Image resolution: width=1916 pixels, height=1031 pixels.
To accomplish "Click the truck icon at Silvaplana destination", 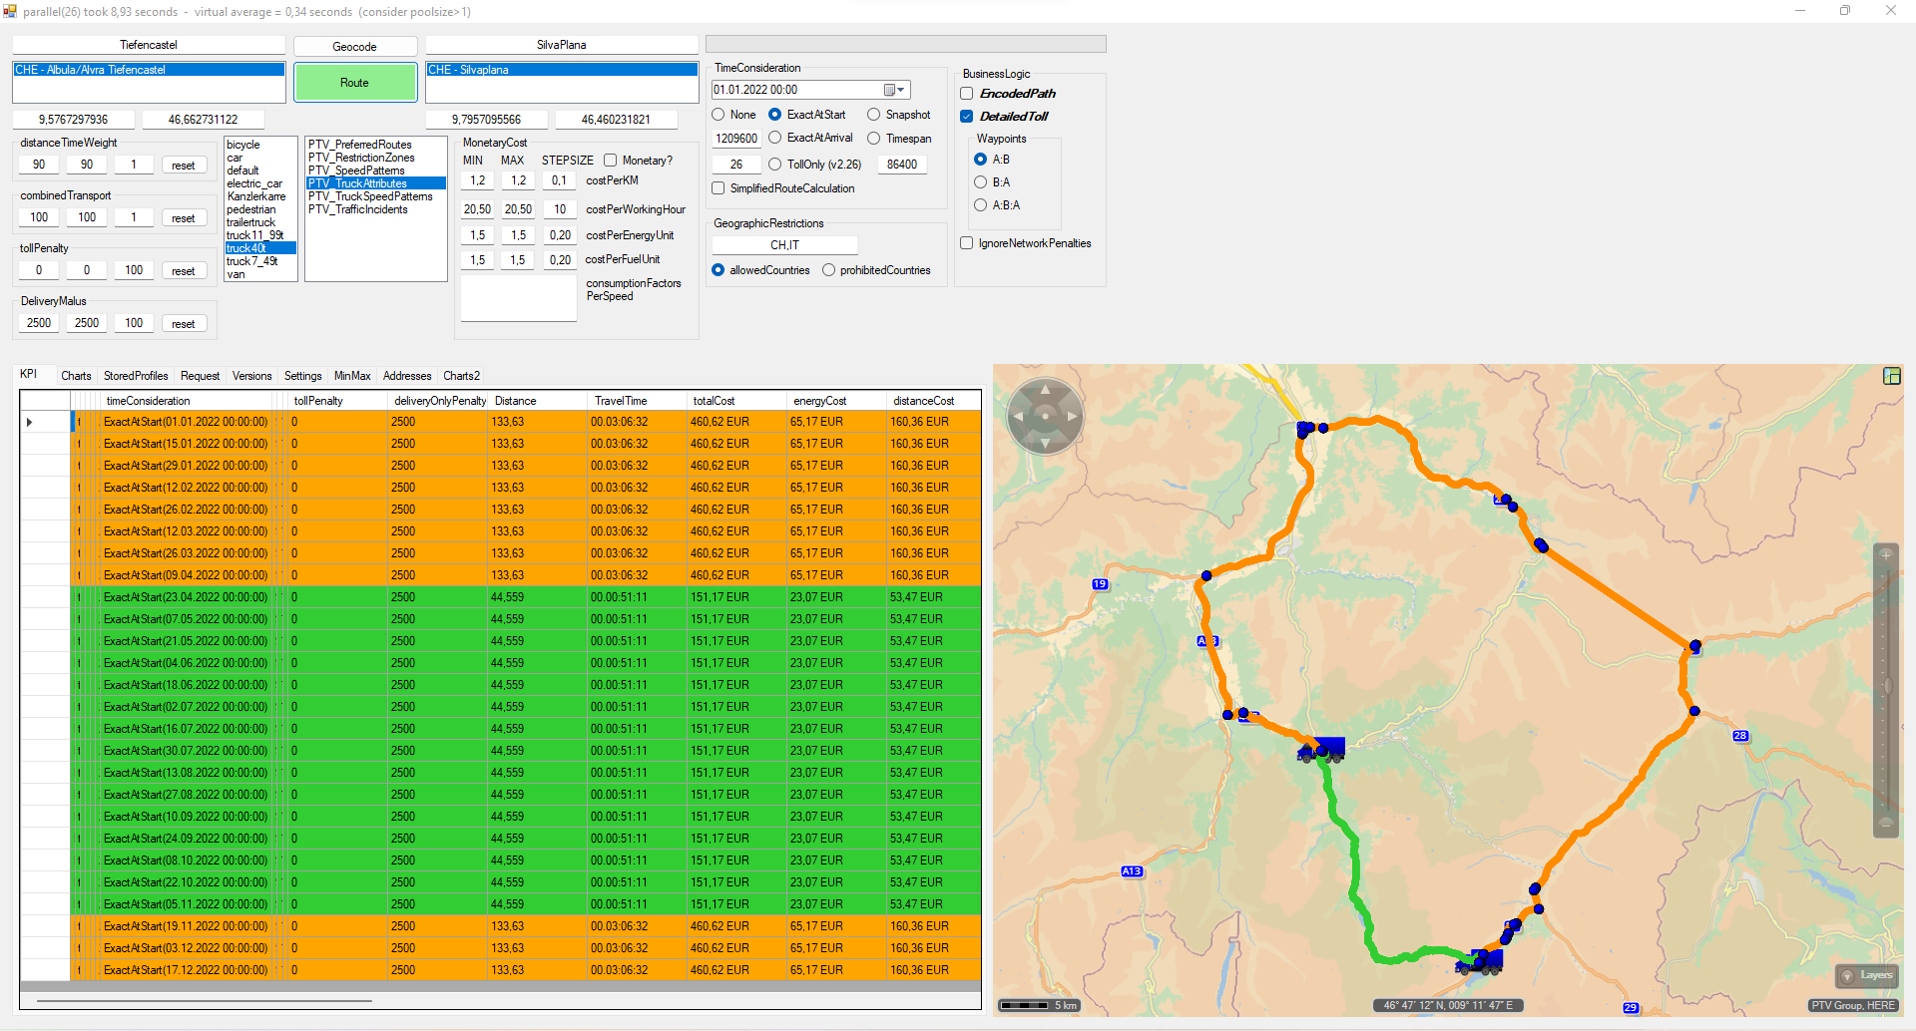I will point(1481,961).
